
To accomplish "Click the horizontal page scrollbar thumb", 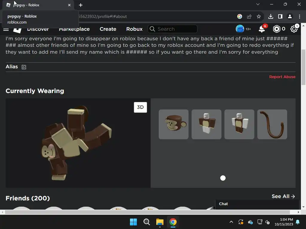I will 147,212.
